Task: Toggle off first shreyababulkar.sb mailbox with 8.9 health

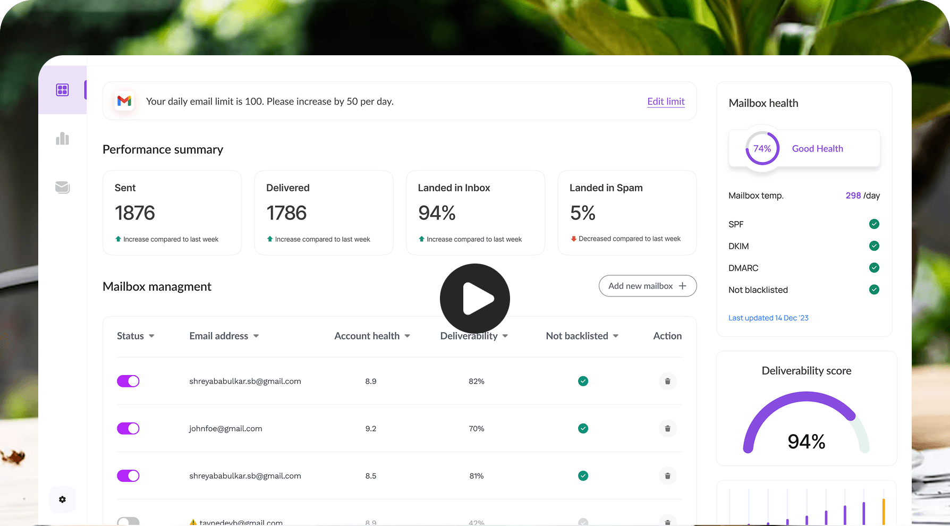Action: tap(128, 381)
